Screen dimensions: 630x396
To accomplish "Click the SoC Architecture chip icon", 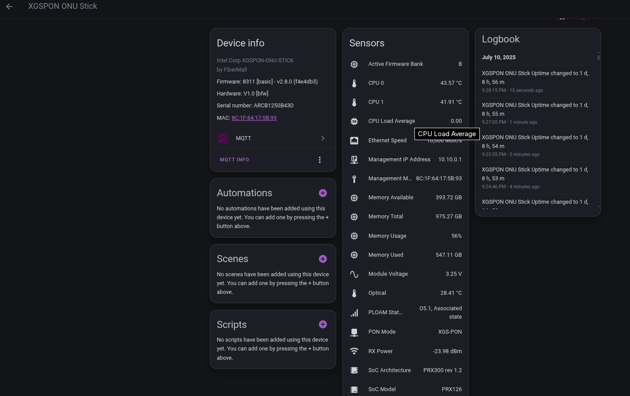I will (x=354, y=370).
